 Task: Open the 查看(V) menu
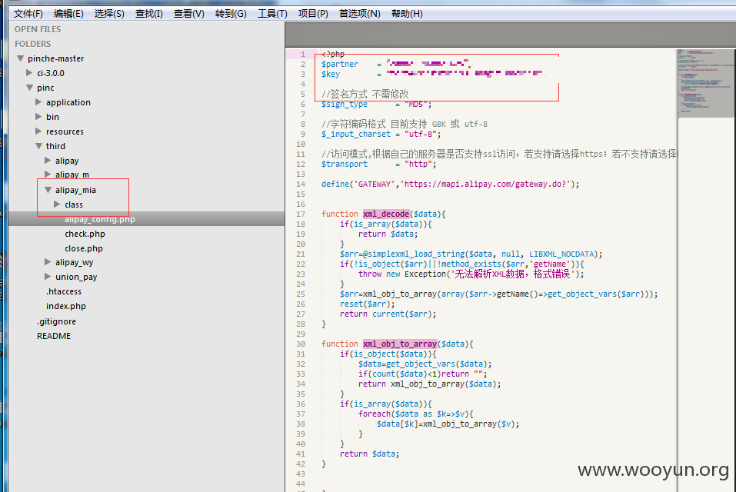[188, 14]
